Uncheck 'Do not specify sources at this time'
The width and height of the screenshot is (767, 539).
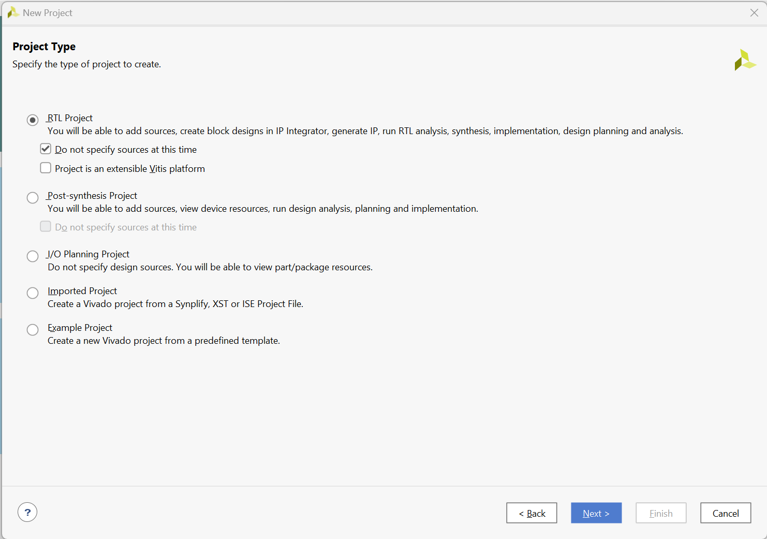tap(45, 149)
